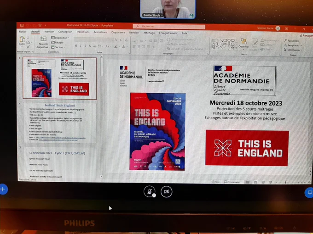Screen dimensions: 313x234
Task: Click the Commentaires button in status bar
Action: tap(232, 182)
